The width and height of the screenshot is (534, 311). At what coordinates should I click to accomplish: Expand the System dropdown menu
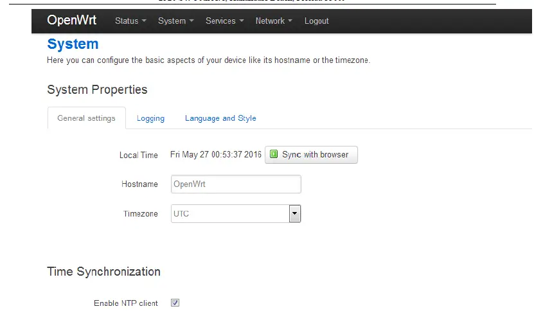coord(176,21)
